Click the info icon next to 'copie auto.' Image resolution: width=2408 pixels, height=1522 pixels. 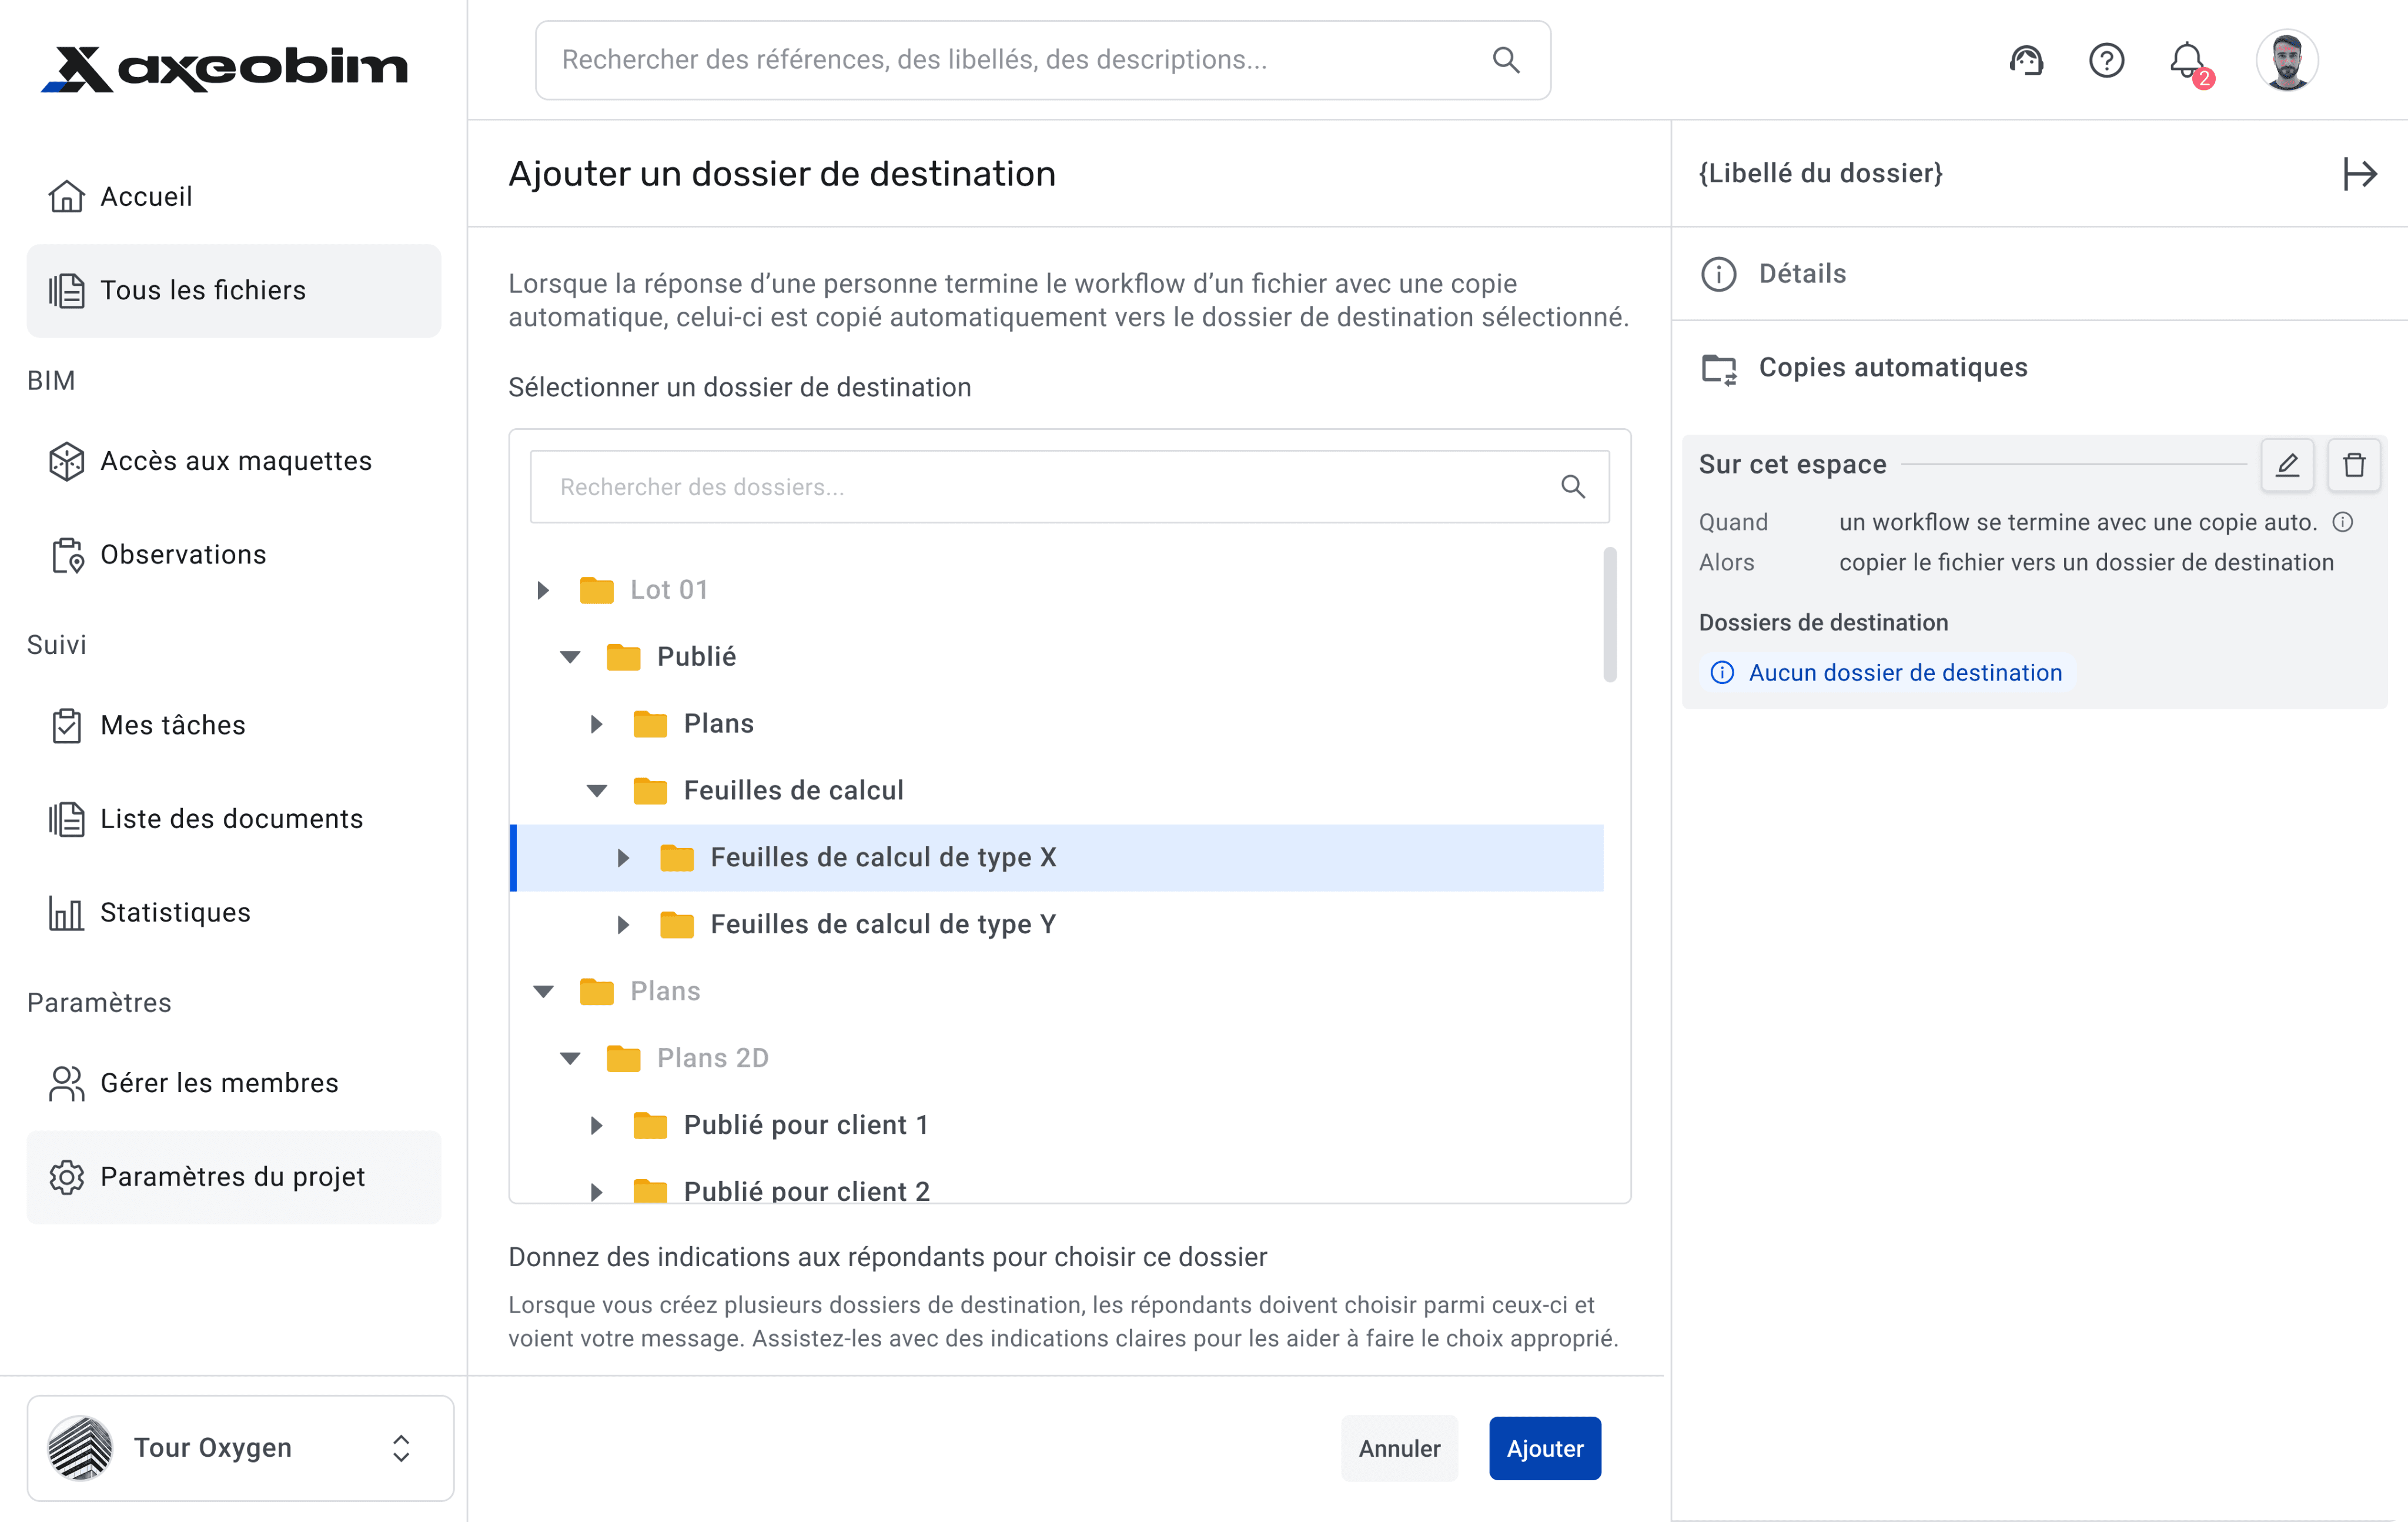pyautogui.click(x=2343, y=522)
